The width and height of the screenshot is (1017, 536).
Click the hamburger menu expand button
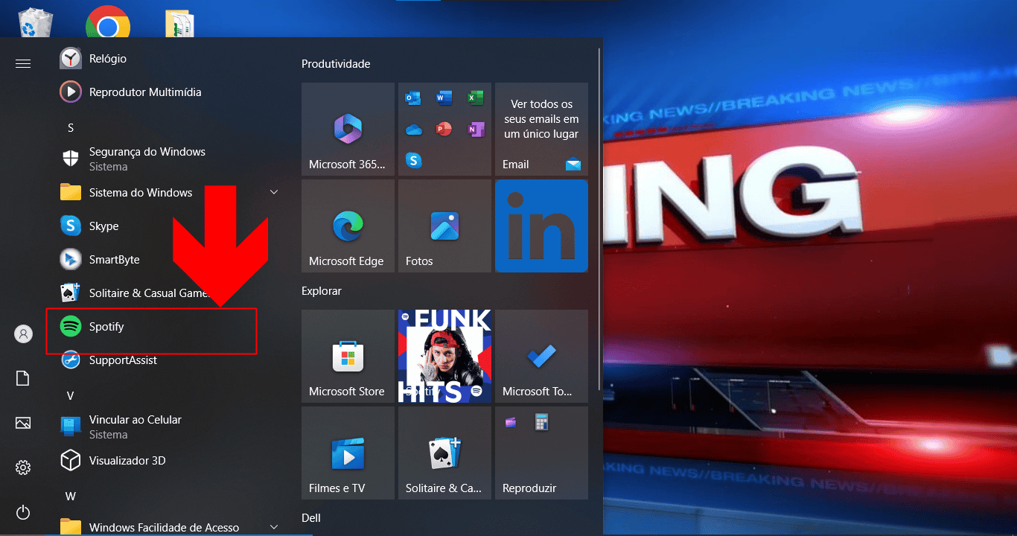tap(23, 64)
